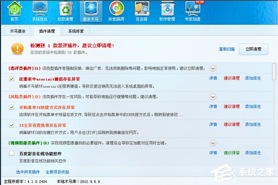The image size is (278, 185).
Task: Collapse the 恶评类插件 section arrow
Action: pyautogui.click(x=213, y=68)
